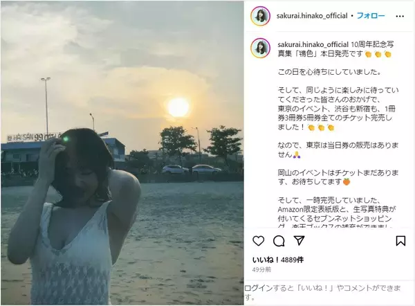Click the 49分前 timestamp
Viewport: 415px width, 306px height.
(x=261, y=269)
